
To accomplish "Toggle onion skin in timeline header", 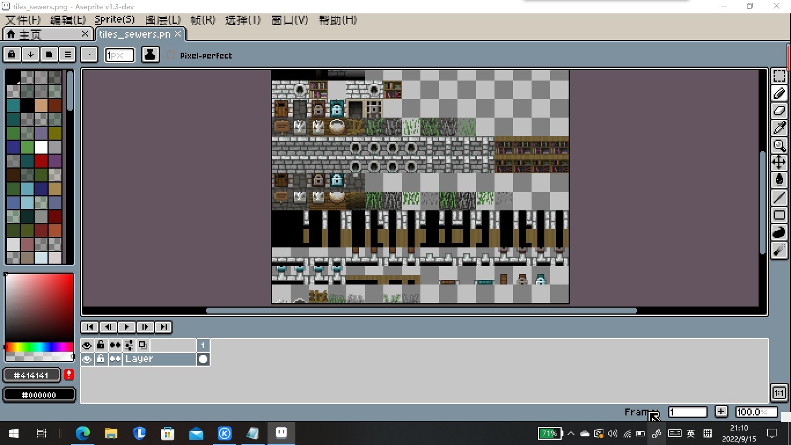I will [142, 345].
